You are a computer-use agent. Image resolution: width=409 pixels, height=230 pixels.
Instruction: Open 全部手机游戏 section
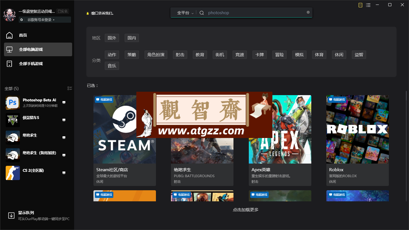[38, 64]
